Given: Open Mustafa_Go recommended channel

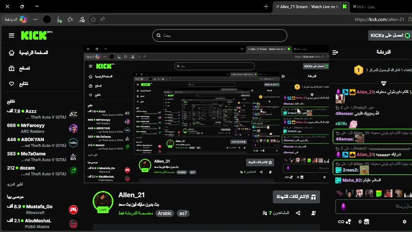Looking at the screenshot, I should pos(42,210).
